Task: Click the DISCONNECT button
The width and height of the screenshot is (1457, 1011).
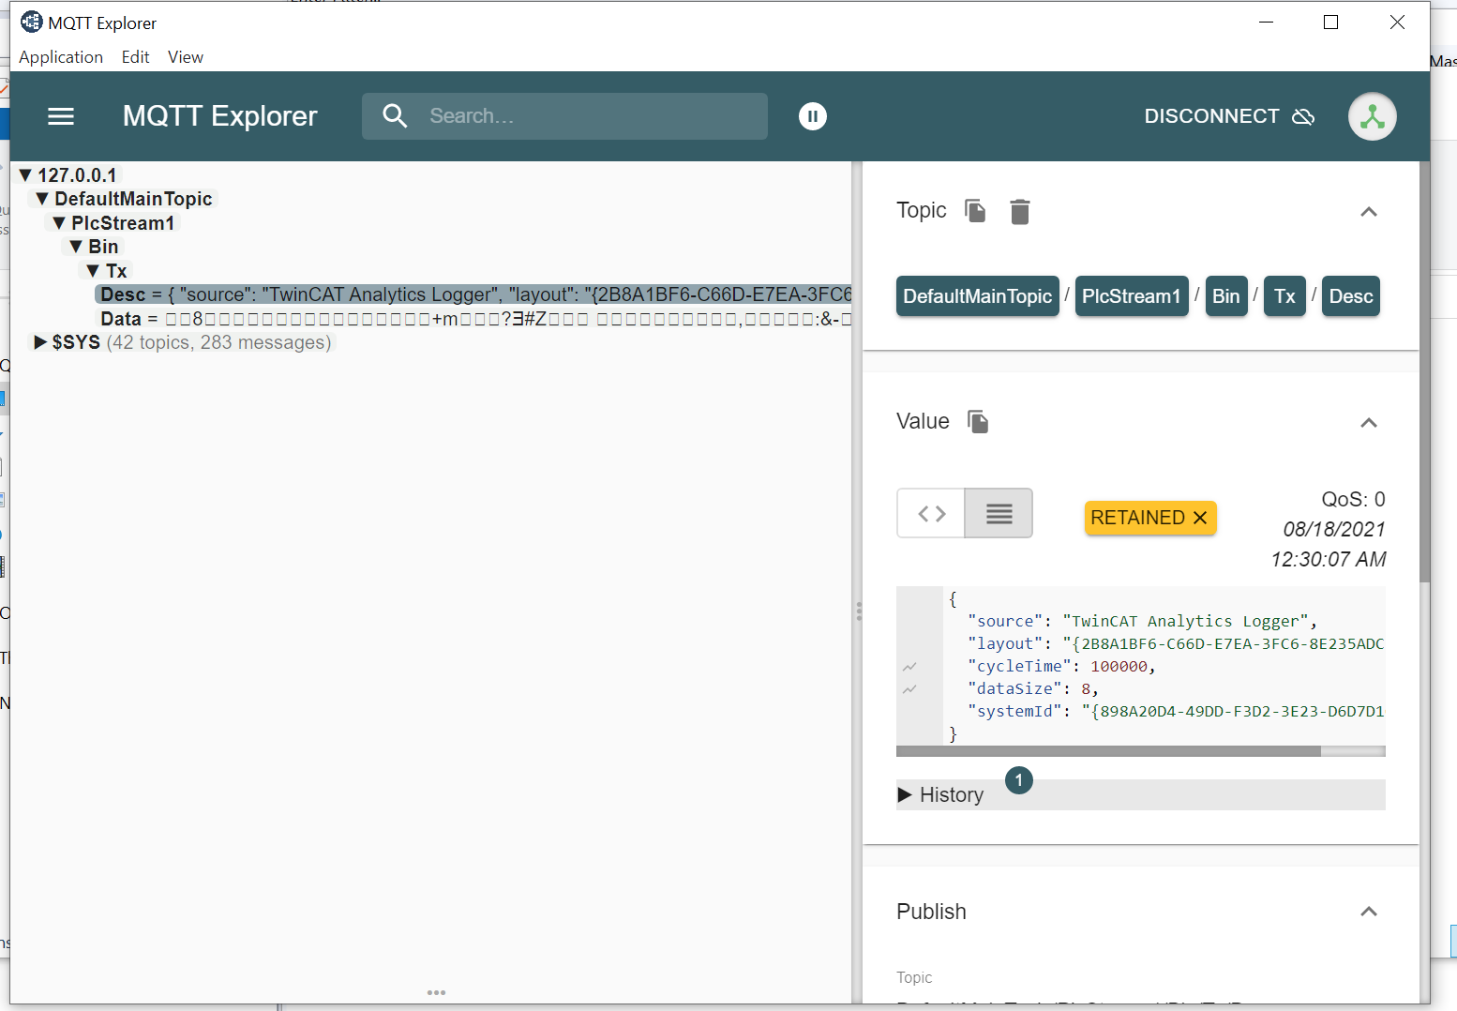Action: coord(1229,116)
